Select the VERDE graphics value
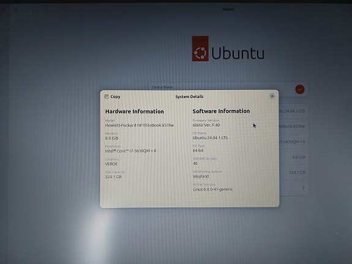This screenshot has width=352, height=264. pyautogui.click(x=111, y=164)
